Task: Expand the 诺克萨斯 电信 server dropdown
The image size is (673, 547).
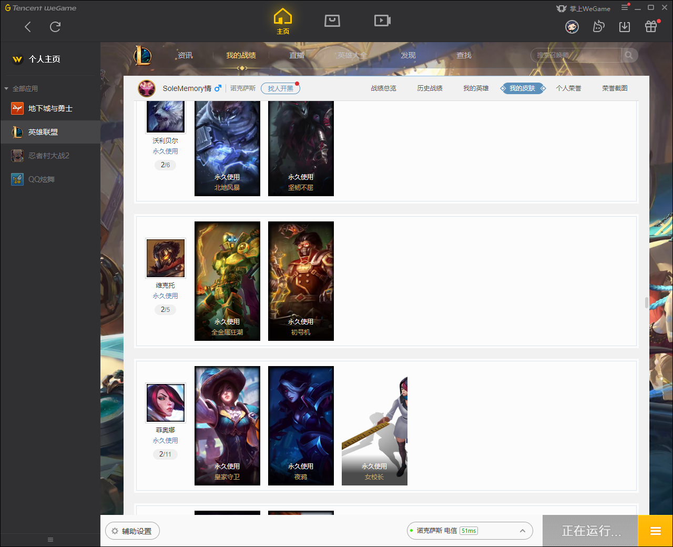Action: click(x=470, y=531)
